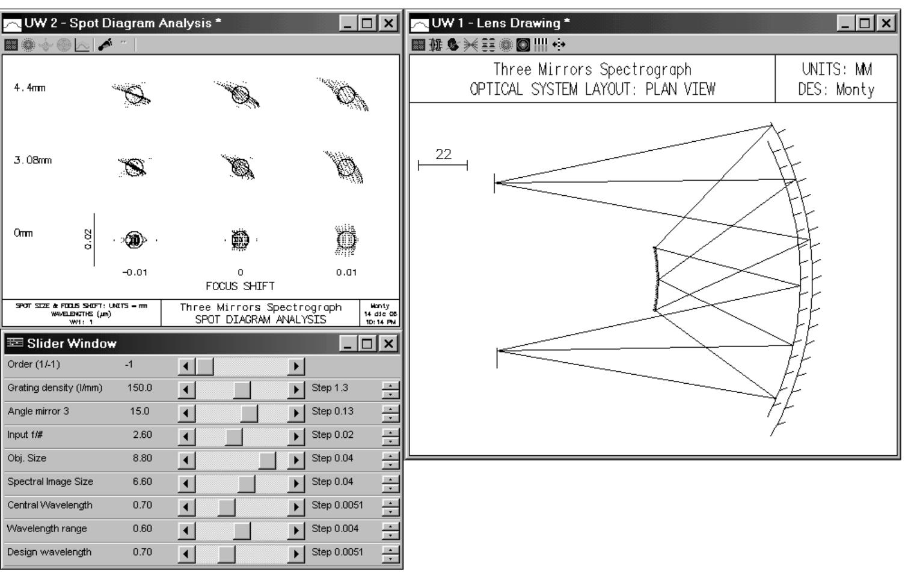Click the UW 2 window title bar icon
This screenshot has height=582, width=908.
coord(13,24)
